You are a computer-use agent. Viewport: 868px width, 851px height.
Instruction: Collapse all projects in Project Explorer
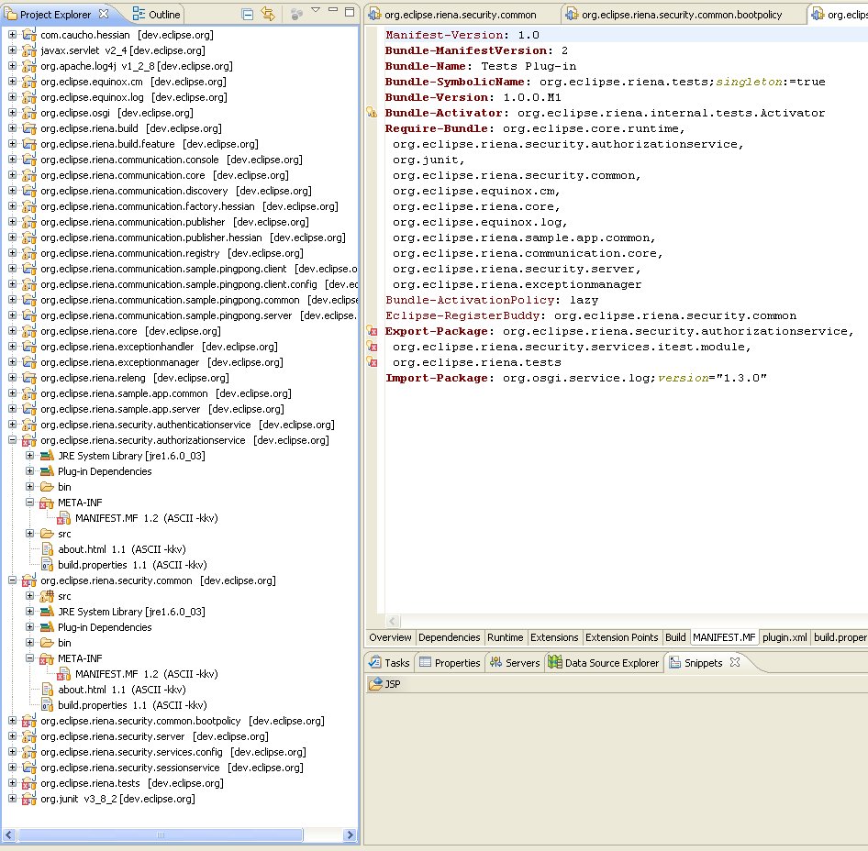[248, 15]
